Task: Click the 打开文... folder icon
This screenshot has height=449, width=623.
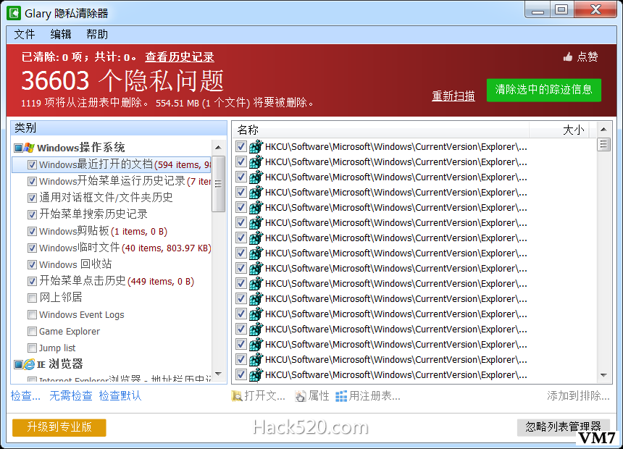Action: pyautogui.click(x=237, y=395)
